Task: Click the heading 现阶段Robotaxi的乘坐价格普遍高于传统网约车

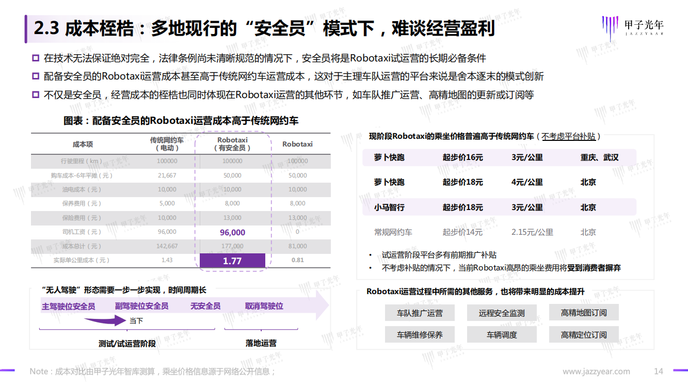Action: click(452, 136)
